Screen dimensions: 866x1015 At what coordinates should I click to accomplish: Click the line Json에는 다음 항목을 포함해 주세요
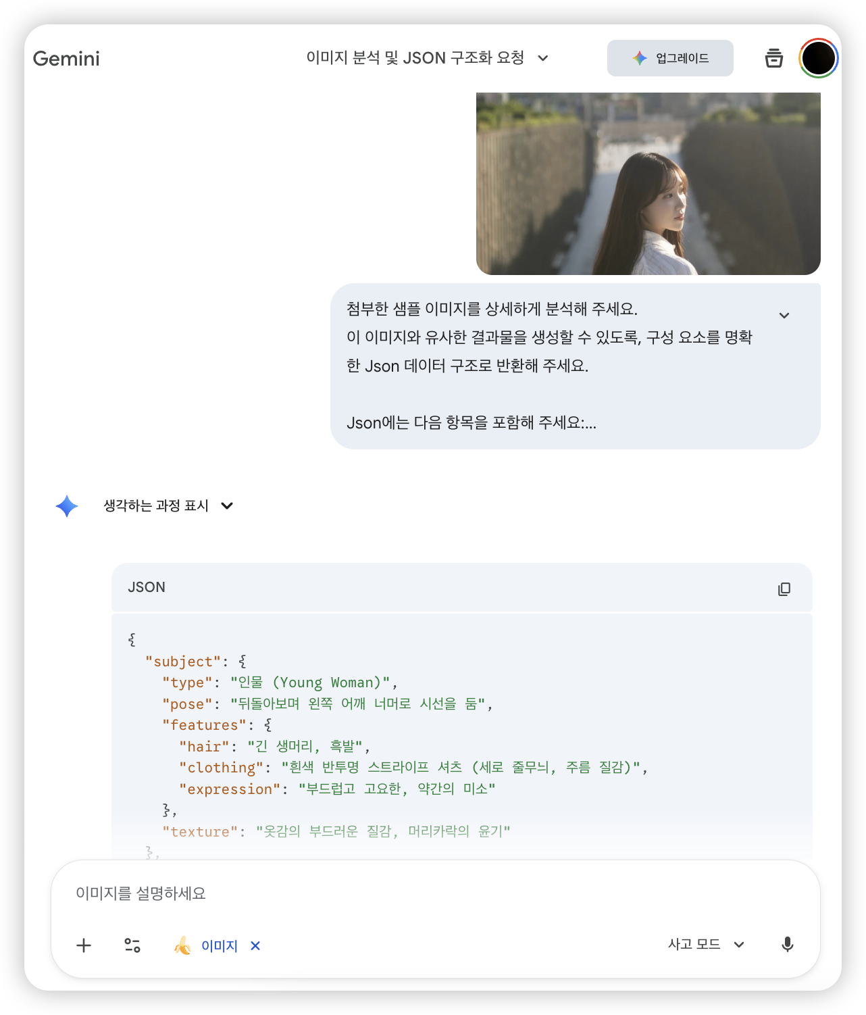click(x=472, y=423)
